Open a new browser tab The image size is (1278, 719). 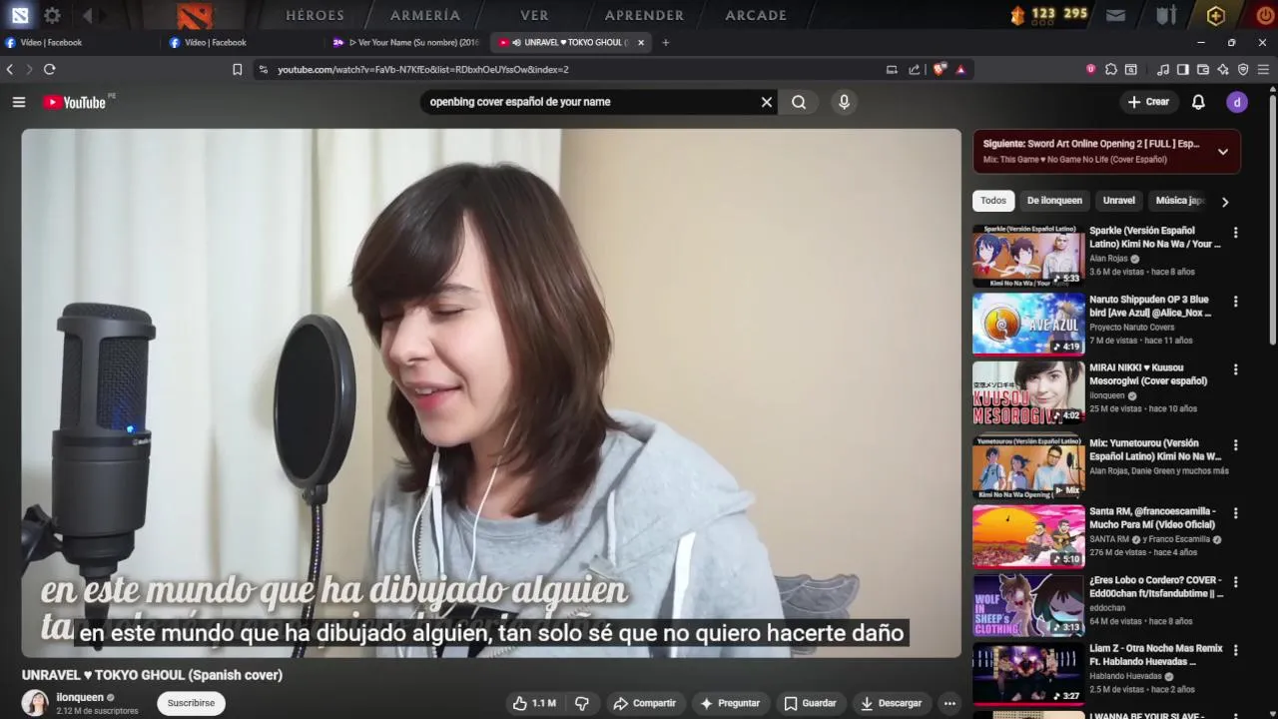tap(666, 42)
